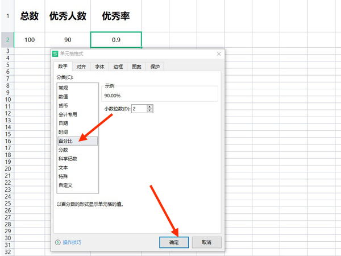Select the cell containing 0.9
The height and width of the screenshot is (256, 341).
(115, 40)
